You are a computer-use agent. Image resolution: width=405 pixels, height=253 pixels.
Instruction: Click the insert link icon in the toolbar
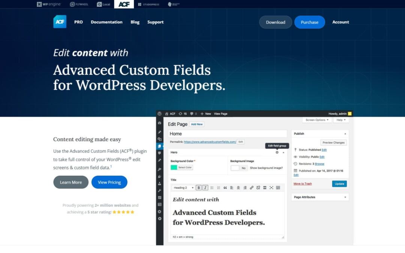(x=252, y=187)
